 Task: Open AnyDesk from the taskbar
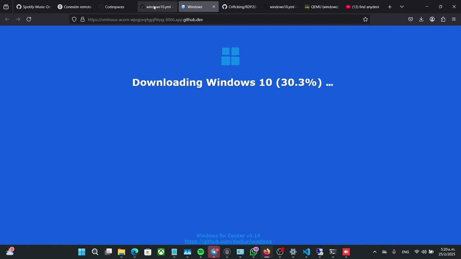tap(346, 252)
